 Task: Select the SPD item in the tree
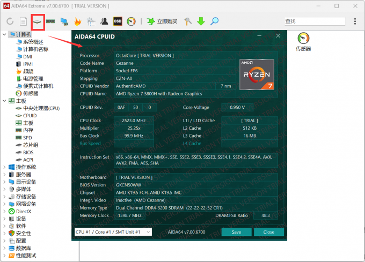(x=27, y=137)
